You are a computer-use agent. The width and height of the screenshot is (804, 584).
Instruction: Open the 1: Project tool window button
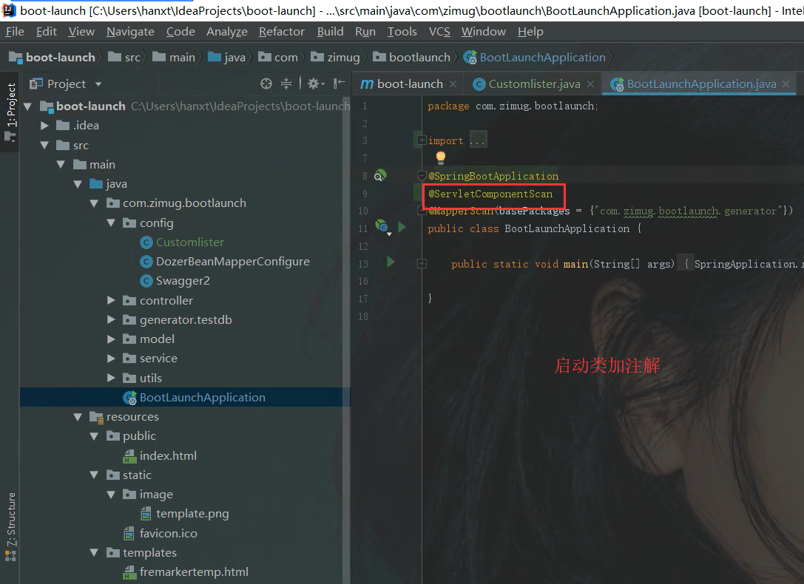[11, 112]
